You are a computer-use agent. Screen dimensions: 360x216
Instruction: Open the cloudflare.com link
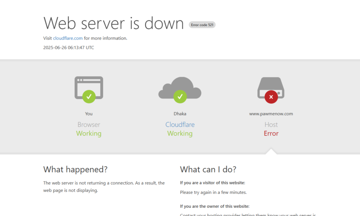click(x=68, y=38)
